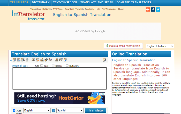
Task: Open the About link
Action: (x=121, y=9)
